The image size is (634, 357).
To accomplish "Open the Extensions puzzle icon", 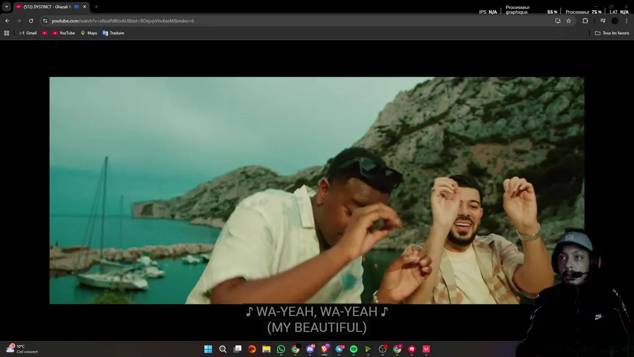I will click(x=585, y=21).
